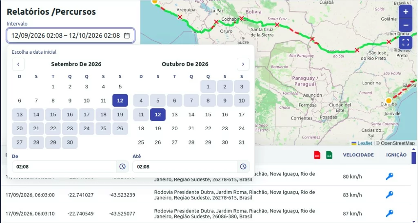
Task: Select October 1 in calendar
Action: pyautogui.click(x=208, y=86)
